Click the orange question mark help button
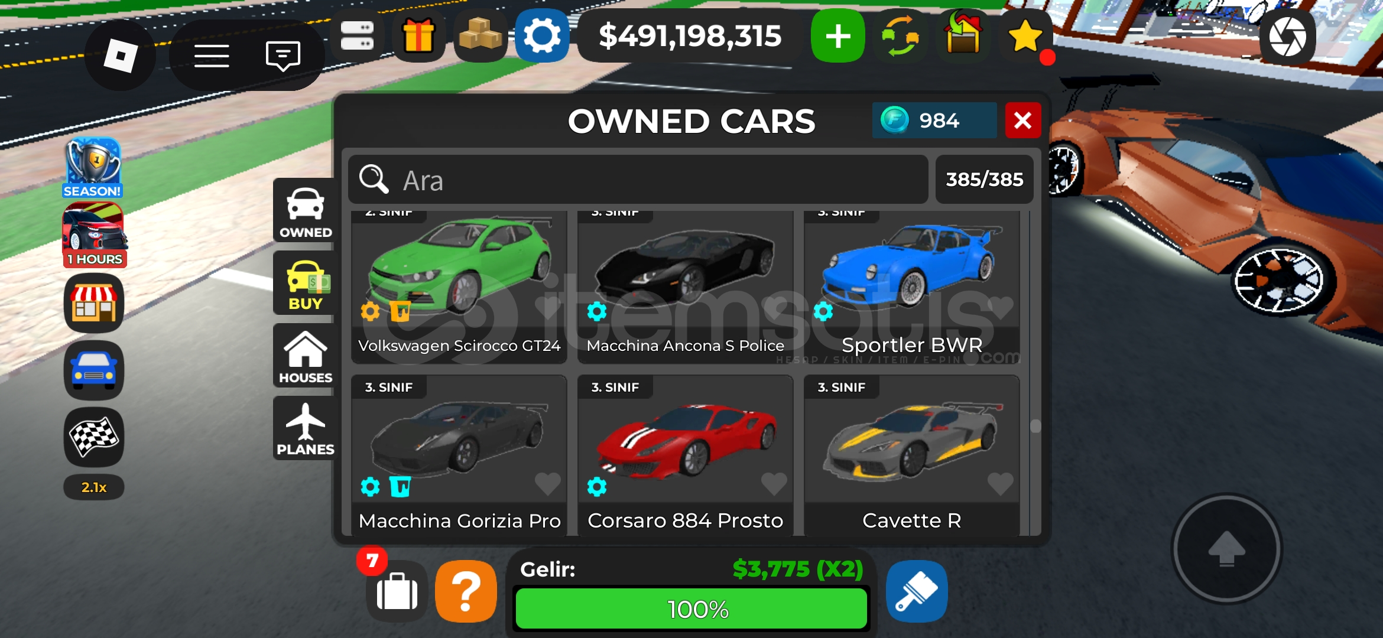 466,591
